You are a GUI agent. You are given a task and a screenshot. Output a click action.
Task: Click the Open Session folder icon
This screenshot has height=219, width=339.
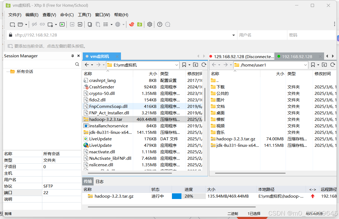21,24
